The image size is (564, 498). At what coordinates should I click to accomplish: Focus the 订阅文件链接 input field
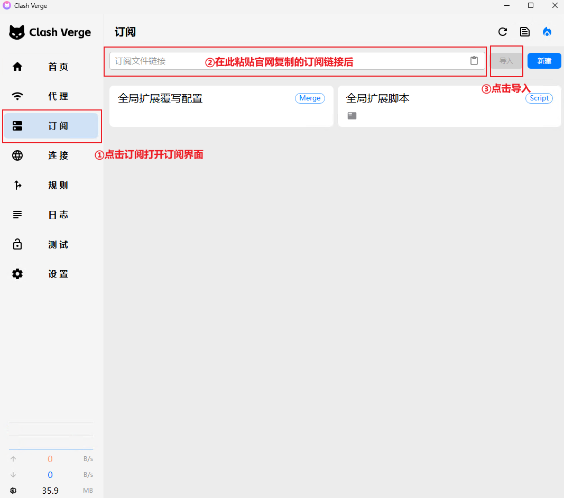297,61
